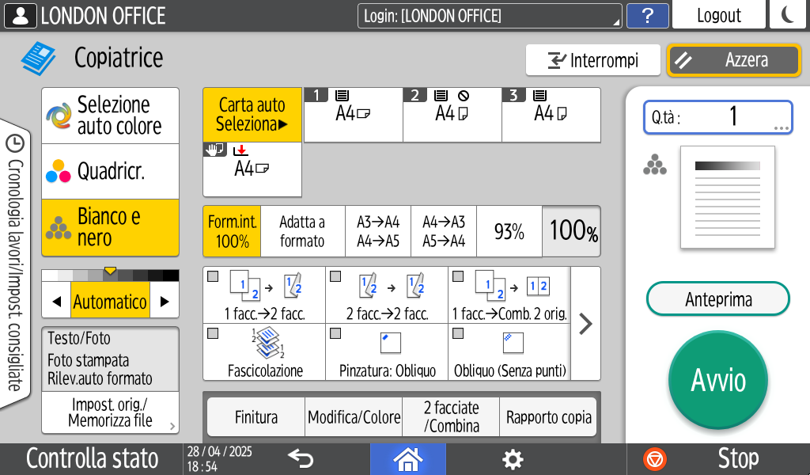Expand Cronologia lavori/Impost. consigliate side tab
Viewport: 810px width, 475px height.
point(15,264)
